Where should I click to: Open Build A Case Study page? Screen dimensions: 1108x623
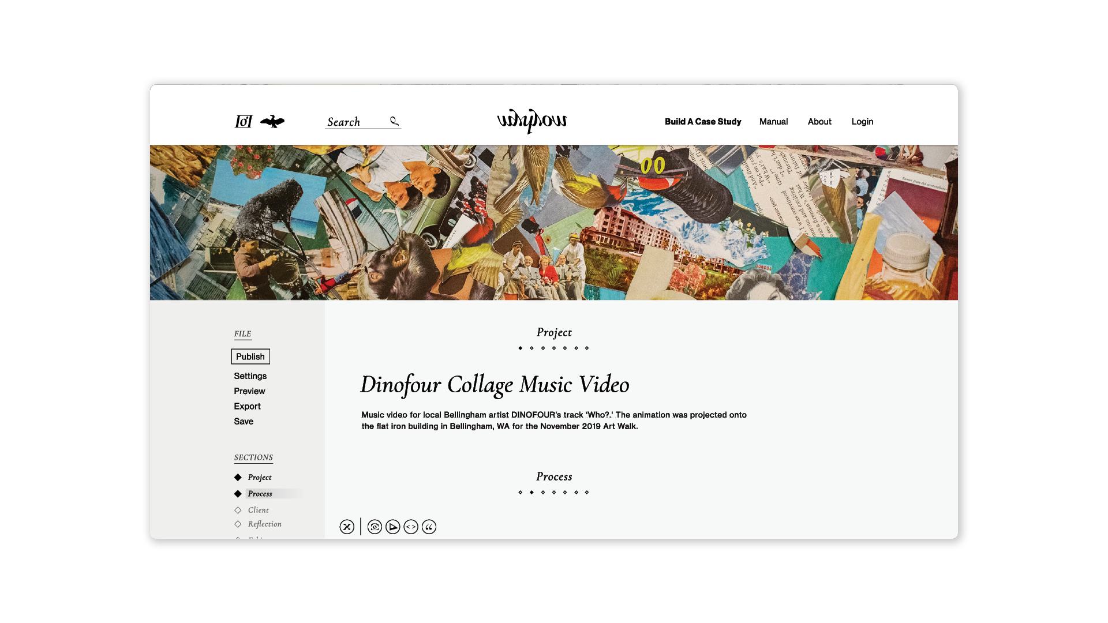(x=703, y=122)
